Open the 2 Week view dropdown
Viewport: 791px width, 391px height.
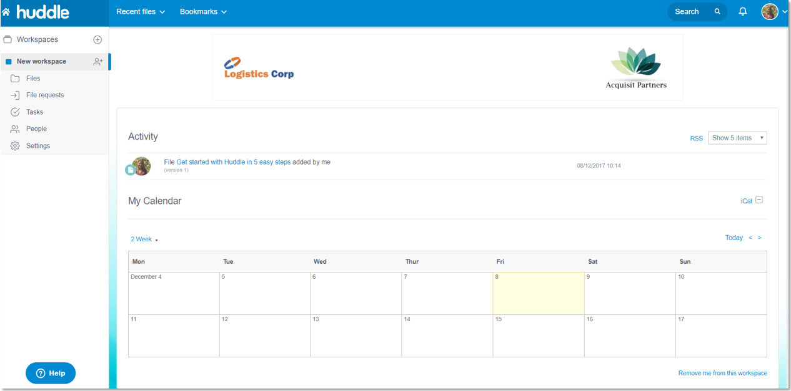coord(144,239)
